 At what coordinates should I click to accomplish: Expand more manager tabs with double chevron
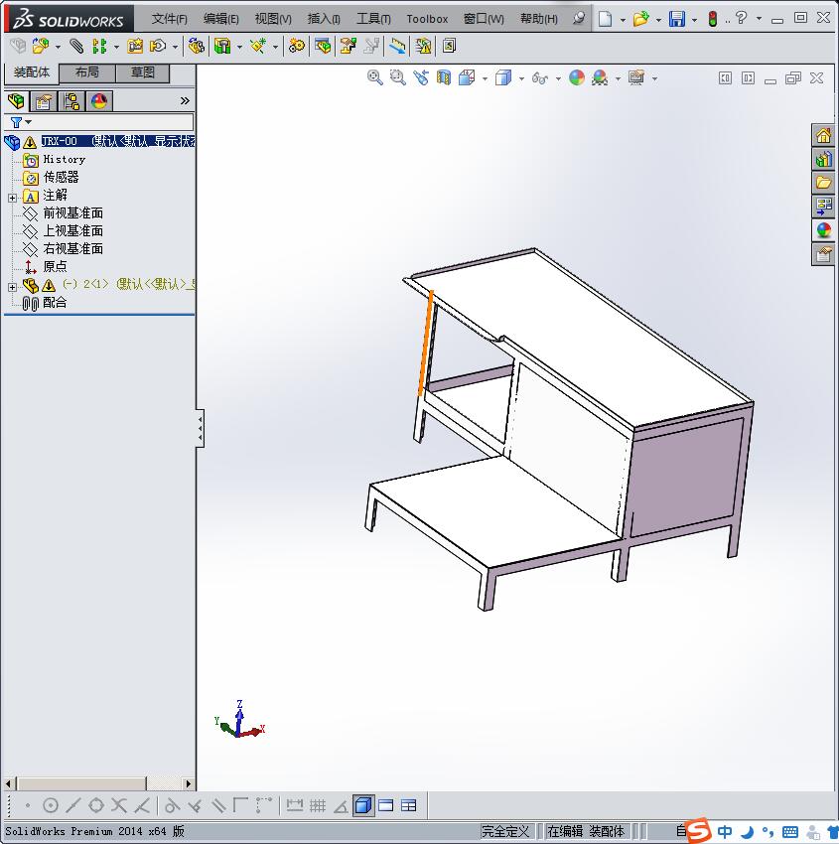pyautogui.click(x=185, y=100)
